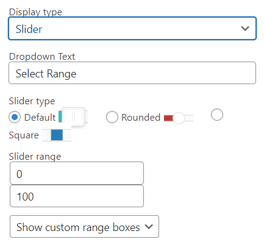Click the red Rounded slider preview image
Viewport: 264px width, 242px height.
point(179,118)
